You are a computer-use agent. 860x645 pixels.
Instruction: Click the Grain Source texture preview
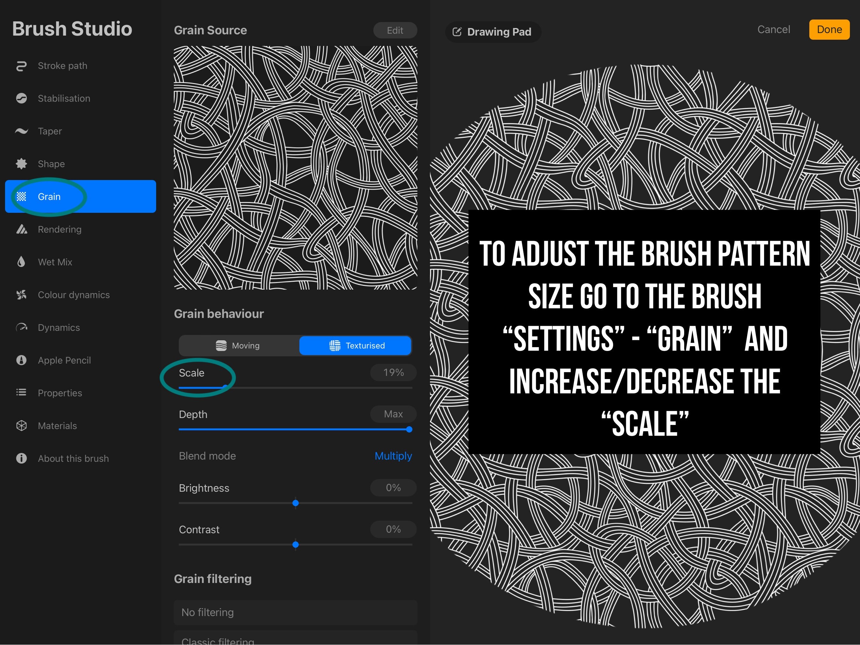(x=296, y=168)
